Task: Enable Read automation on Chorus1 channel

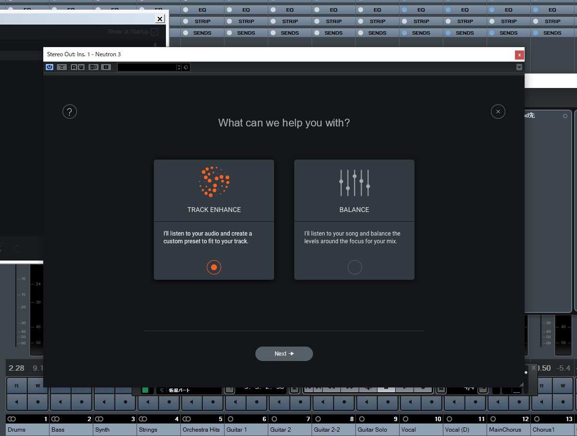Action: click(x=542, y=386)
